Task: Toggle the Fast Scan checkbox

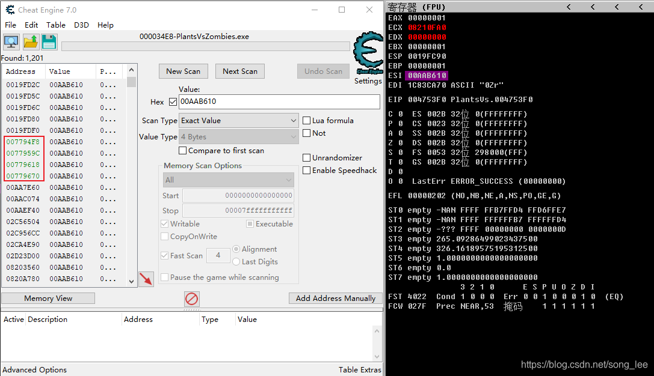Action: pyautogui.click(x=165, y=256)
